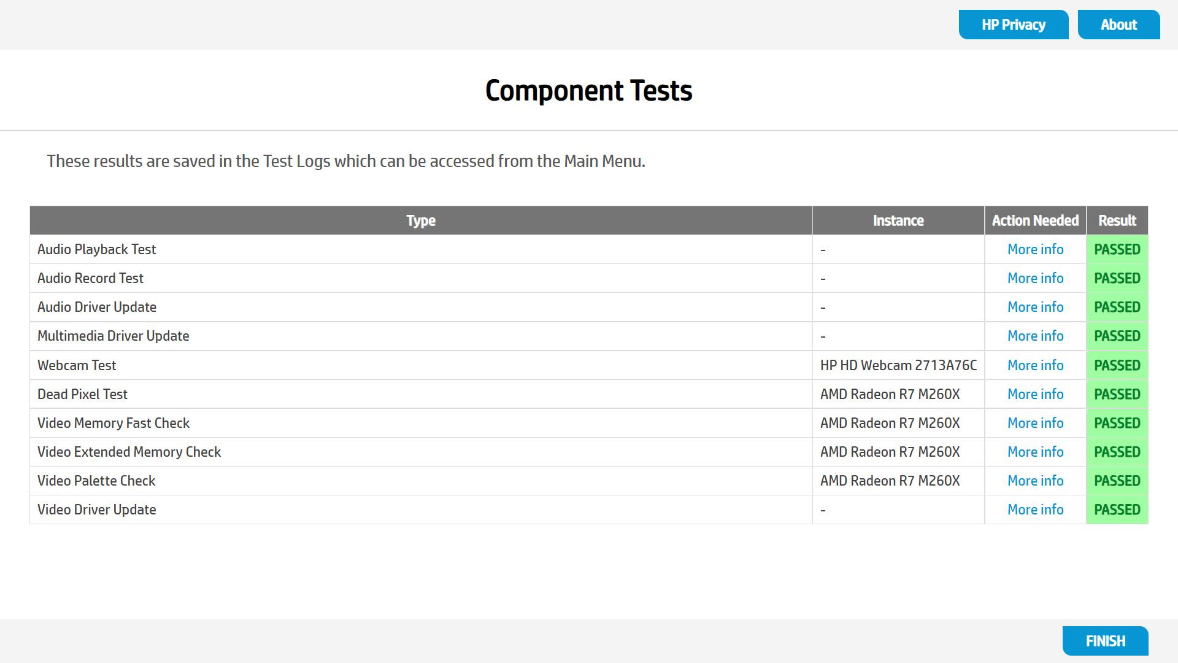Image resolution: width=1178 pixels, height=663 pixels.
Task: Click the About button
Action: pos(1118,25)
